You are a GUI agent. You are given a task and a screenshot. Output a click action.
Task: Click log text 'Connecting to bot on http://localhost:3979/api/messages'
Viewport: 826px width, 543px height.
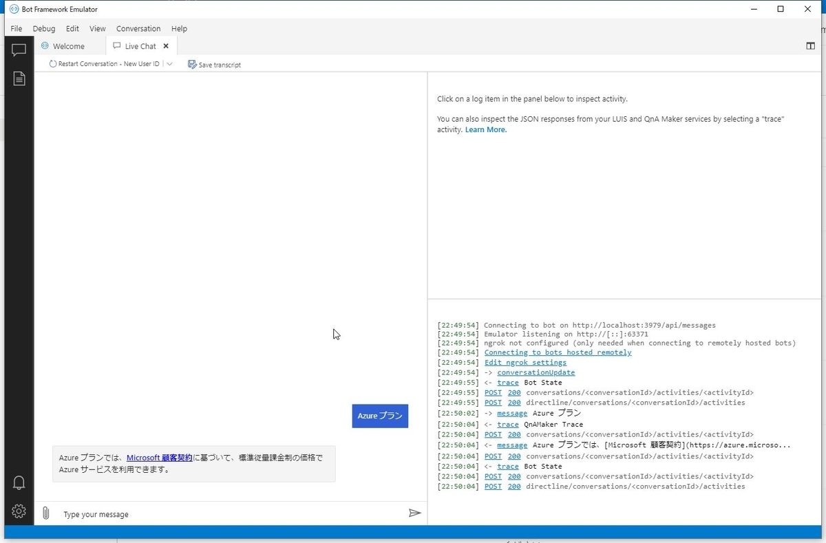point(600,325)
